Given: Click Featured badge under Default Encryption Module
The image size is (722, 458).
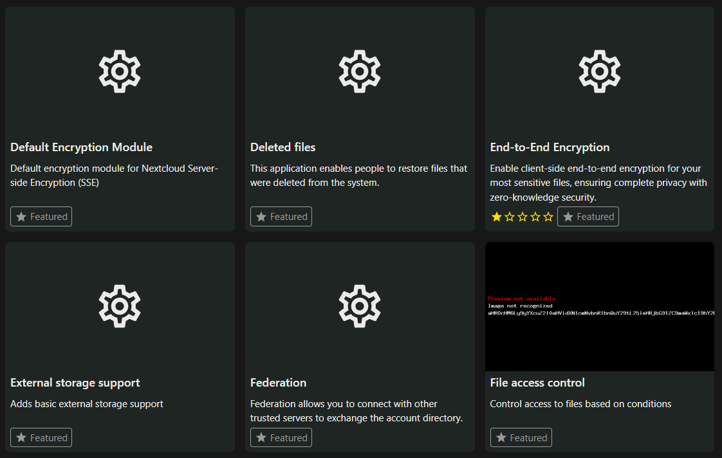Looking at the screenshot, I should (x=41, y=216).
